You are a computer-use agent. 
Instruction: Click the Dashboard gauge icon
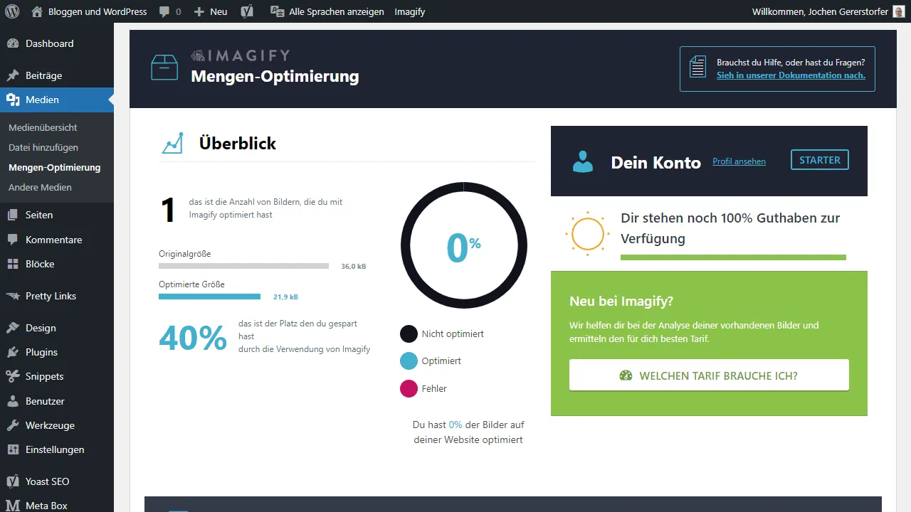tap(13, 43)
